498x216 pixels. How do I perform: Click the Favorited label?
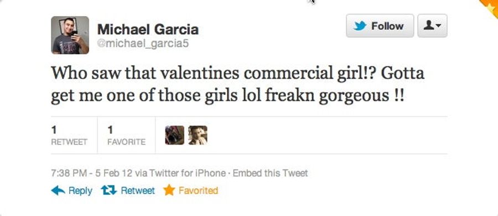point(198,191)
